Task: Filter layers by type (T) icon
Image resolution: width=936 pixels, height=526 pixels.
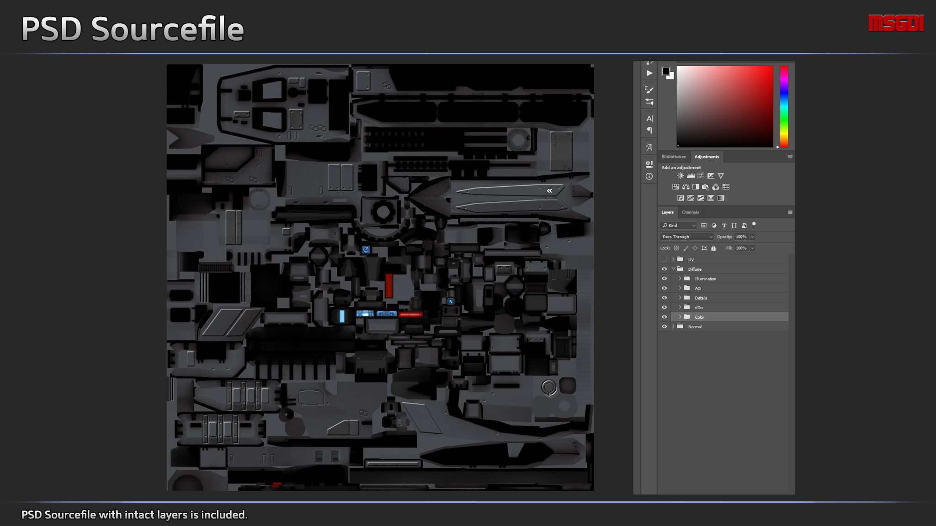Action: click(x=724, y=226)
